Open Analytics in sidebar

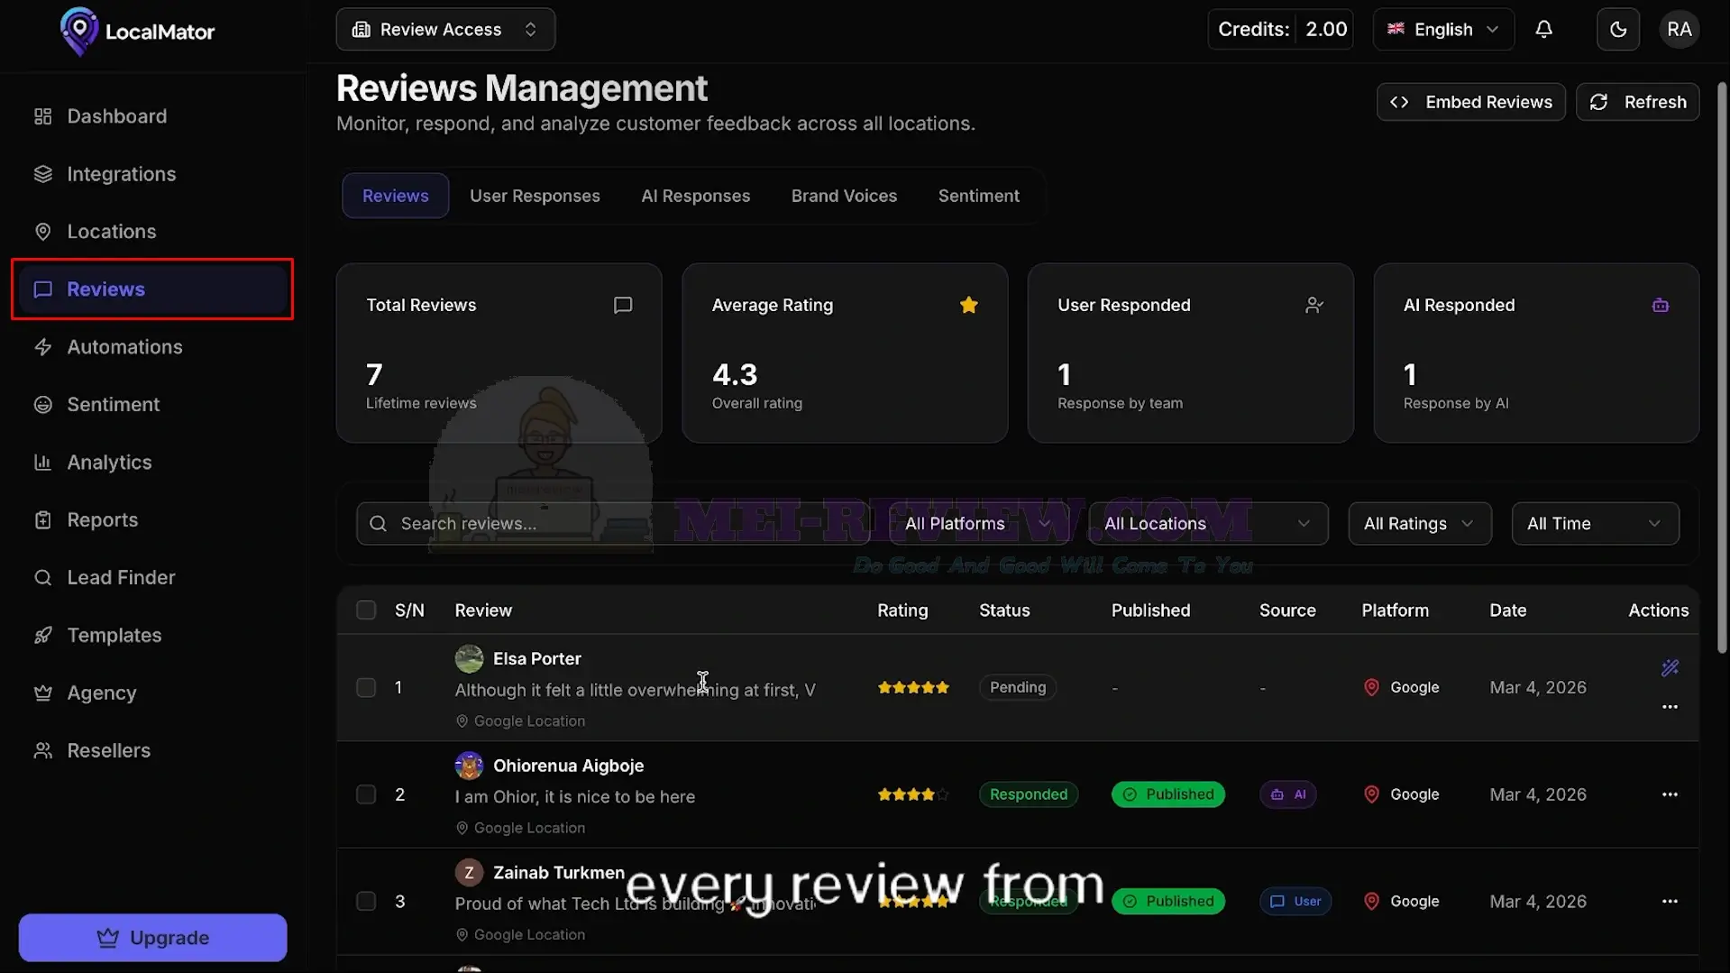pos(152,463)
